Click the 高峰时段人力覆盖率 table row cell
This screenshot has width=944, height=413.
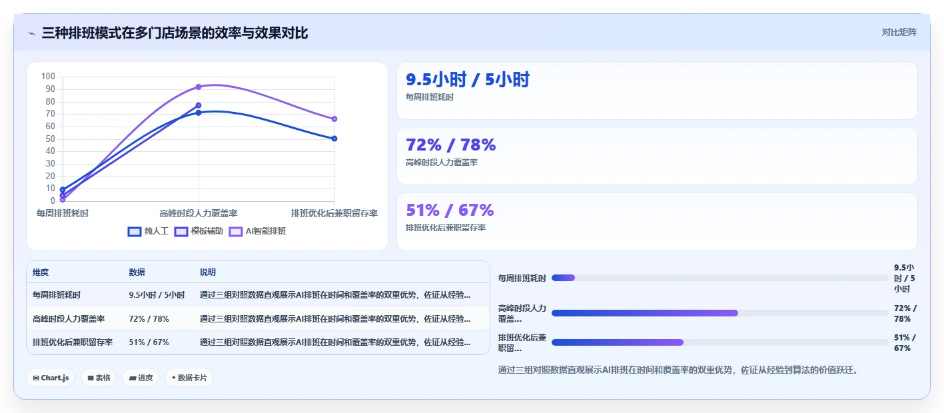(x=73, y=318)
